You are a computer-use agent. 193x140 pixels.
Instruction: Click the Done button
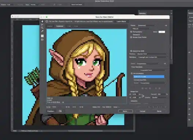click(x=159, y=111)
